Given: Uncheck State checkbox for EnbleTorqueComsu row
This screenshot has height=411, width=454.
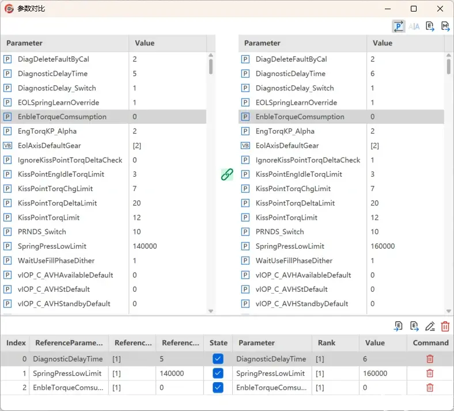Looking at the screenshot, I should 218,387.
